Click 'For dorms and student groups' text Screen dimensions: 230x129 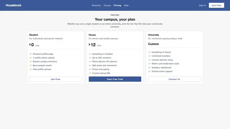point(103,39)
